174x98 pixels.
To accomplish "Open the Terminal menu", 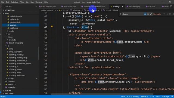I will [39, 2].
